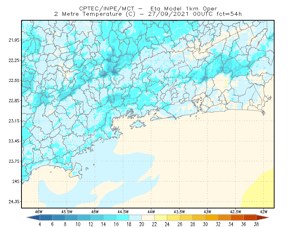Select the 36-38 dark red legend swatch
The height and width of the screenshot is (228, 296).
250,218
